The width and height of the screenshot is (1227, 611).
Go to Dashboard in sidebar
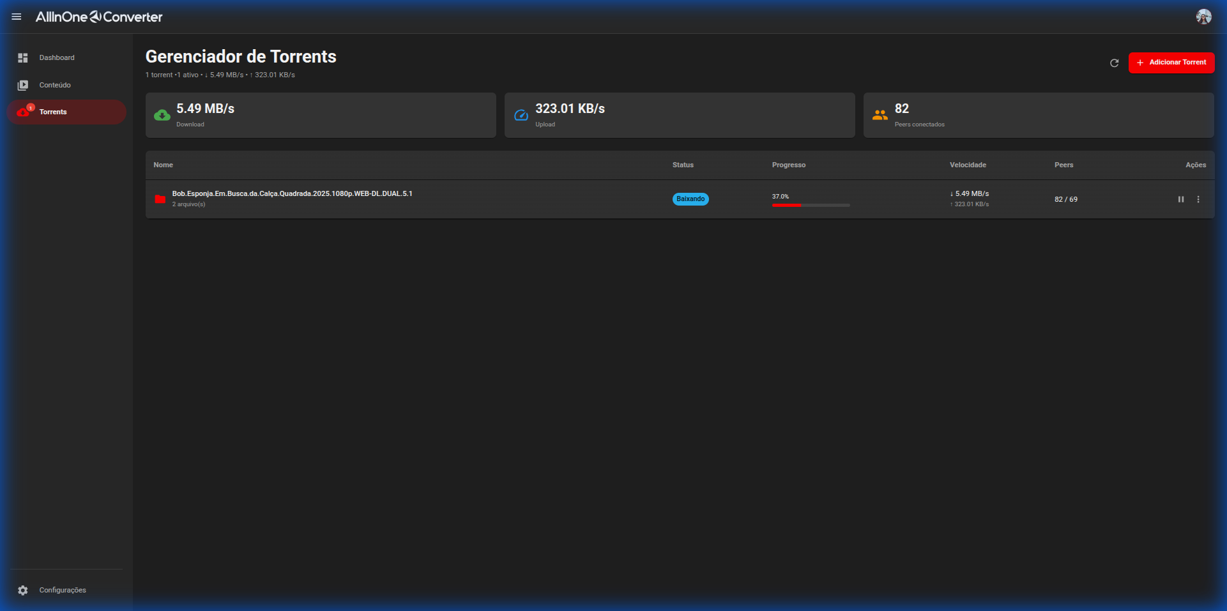tap(56, 57)
